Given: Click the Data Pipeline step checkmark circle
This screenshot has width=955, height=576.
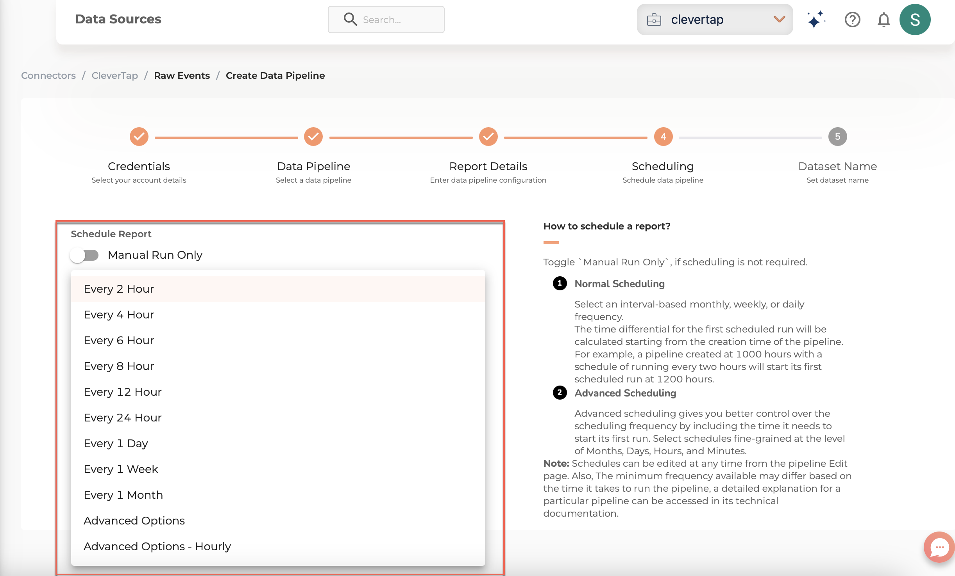Looking at the screenshot, I should coord(313,137).
